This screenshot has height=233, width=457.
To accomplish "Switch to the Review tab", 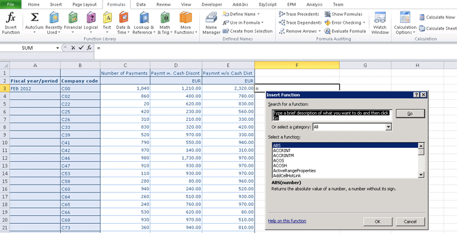I will click(163, 4).
